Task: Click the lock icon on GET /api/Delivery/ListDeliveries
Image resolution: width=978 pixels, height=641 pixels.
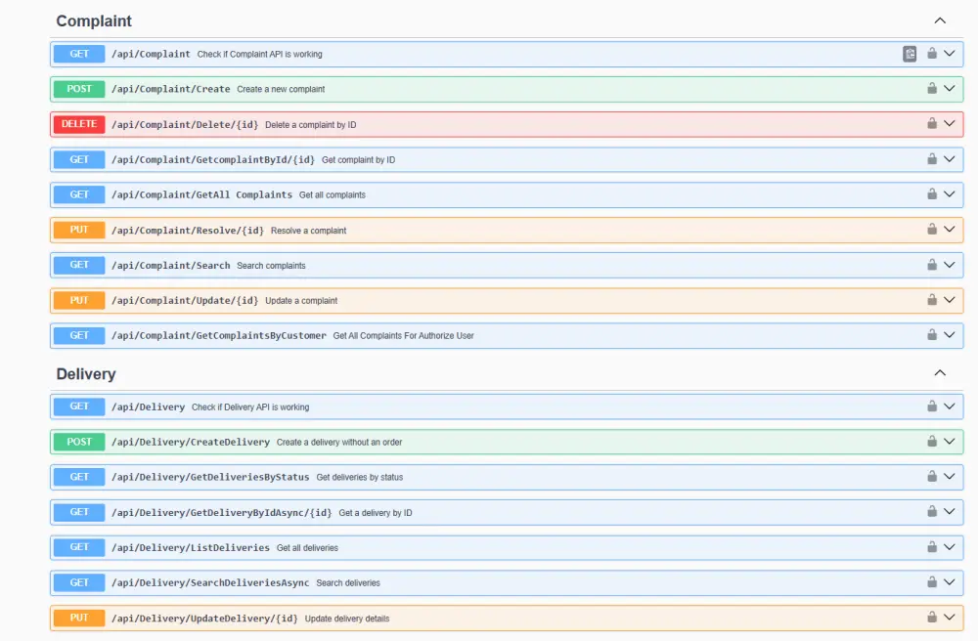Action: click(932, 547)
